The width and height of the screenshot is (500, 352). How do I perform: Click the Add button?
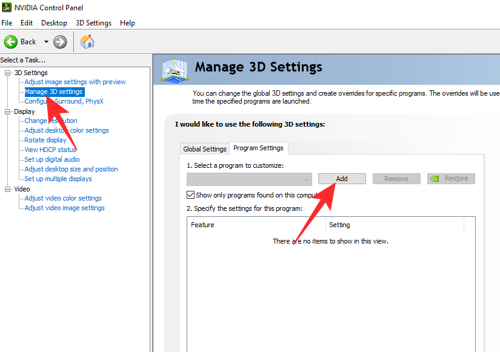click(342, 179)
